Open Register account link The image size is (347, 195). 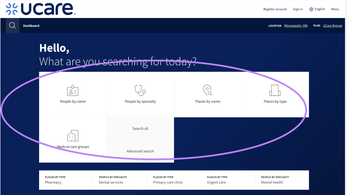275,9
